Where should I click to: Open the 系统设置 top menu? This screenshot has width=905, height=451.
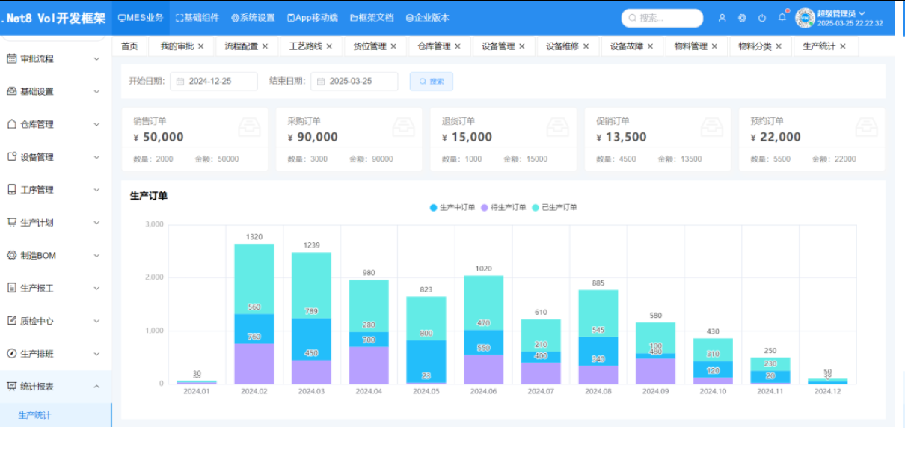tap(253, 18)
